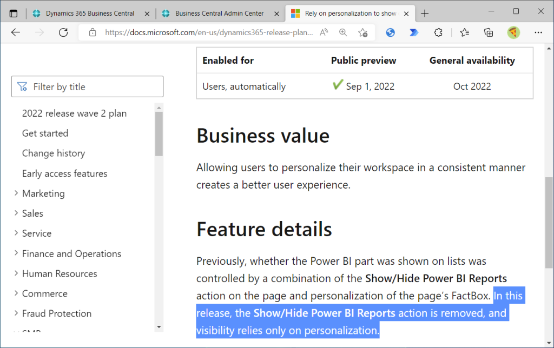The image size is (554, 348).
Task: Click the URL address bar
Action: pyautogui.click(x=208, y=32)
